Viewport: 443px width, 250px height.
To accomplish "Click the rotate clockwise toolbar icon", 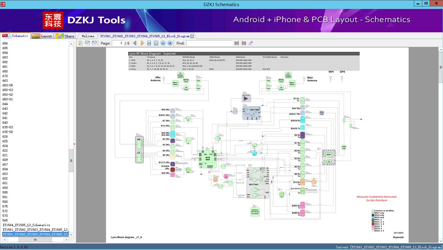I will click(x=94, y=43).
